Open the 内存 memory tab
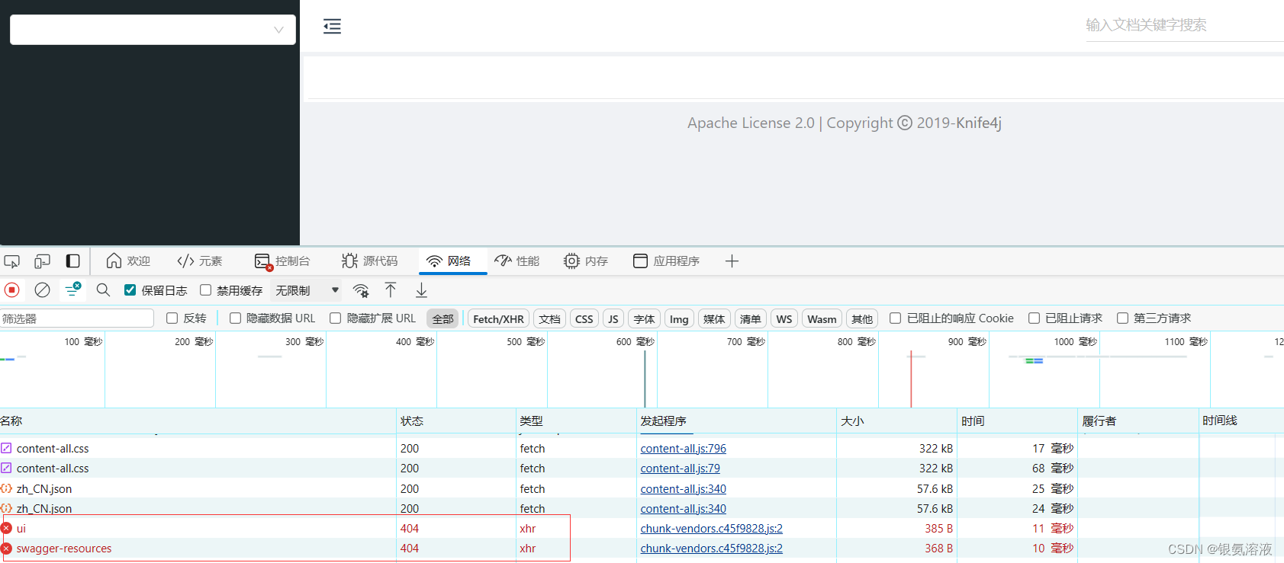Viewport: 1284px width, 563px height. (586, 261)
